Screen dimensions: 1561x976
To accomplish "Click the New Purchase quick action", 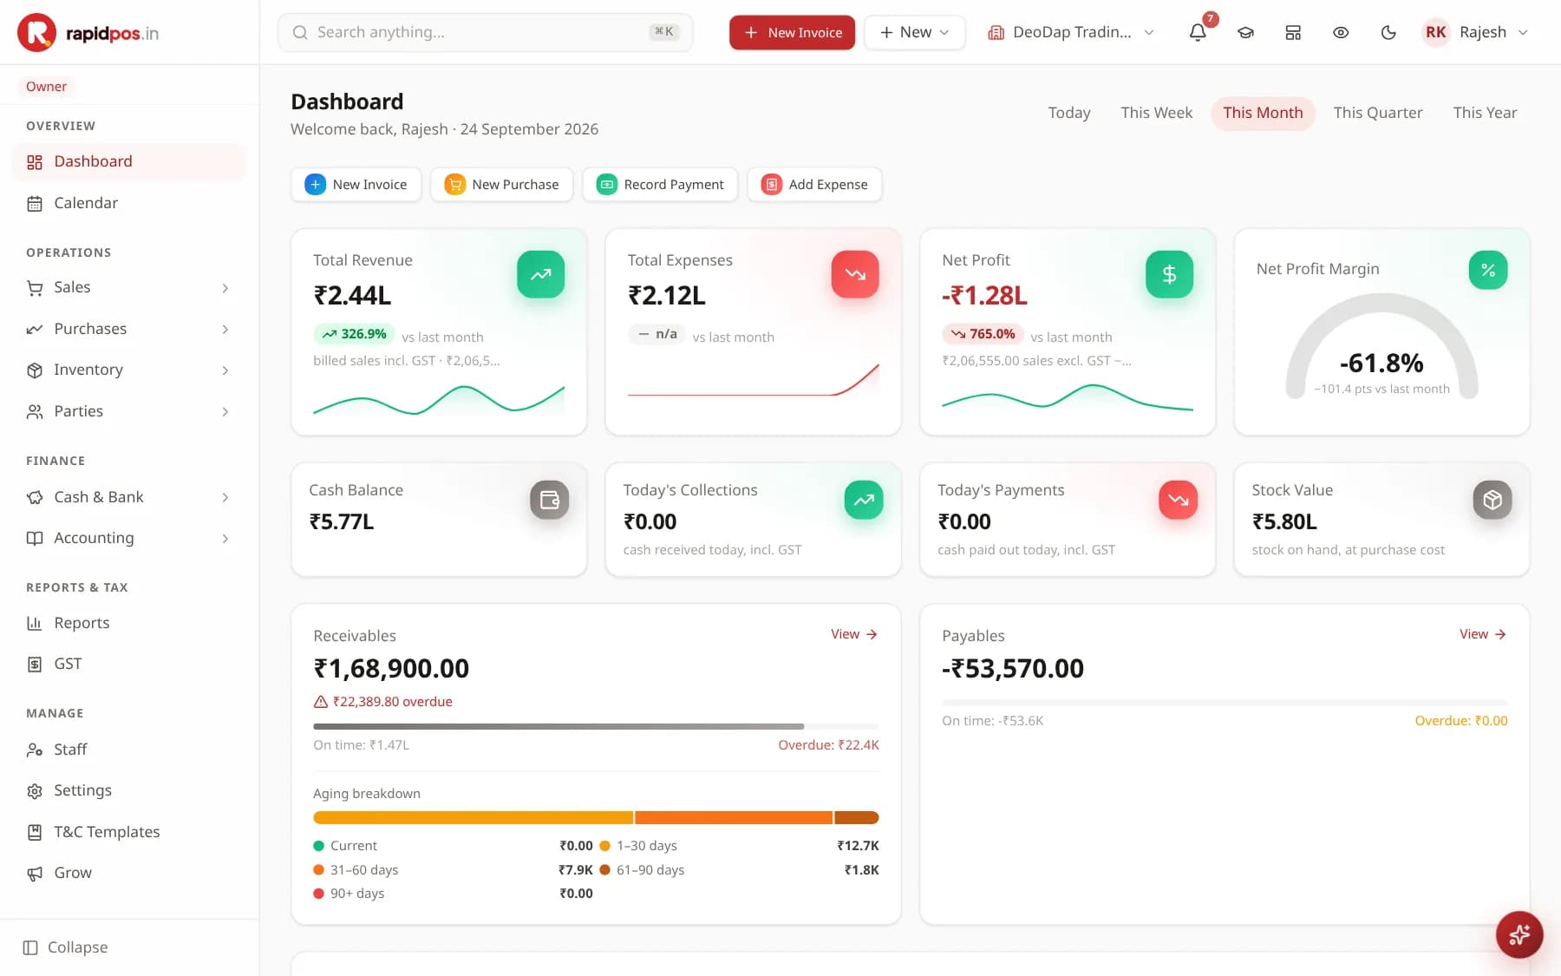I will point(502,185).
